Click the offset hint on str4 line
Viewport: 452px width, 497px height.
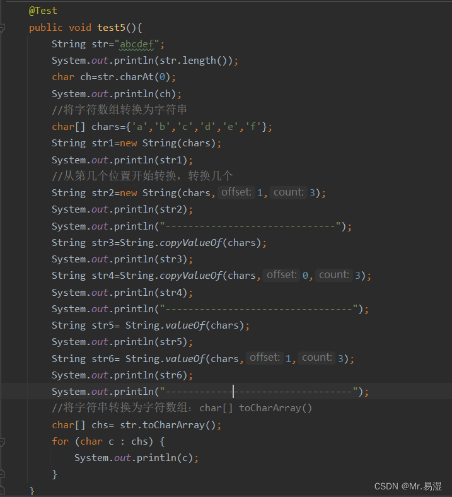(x=282, y=275)
